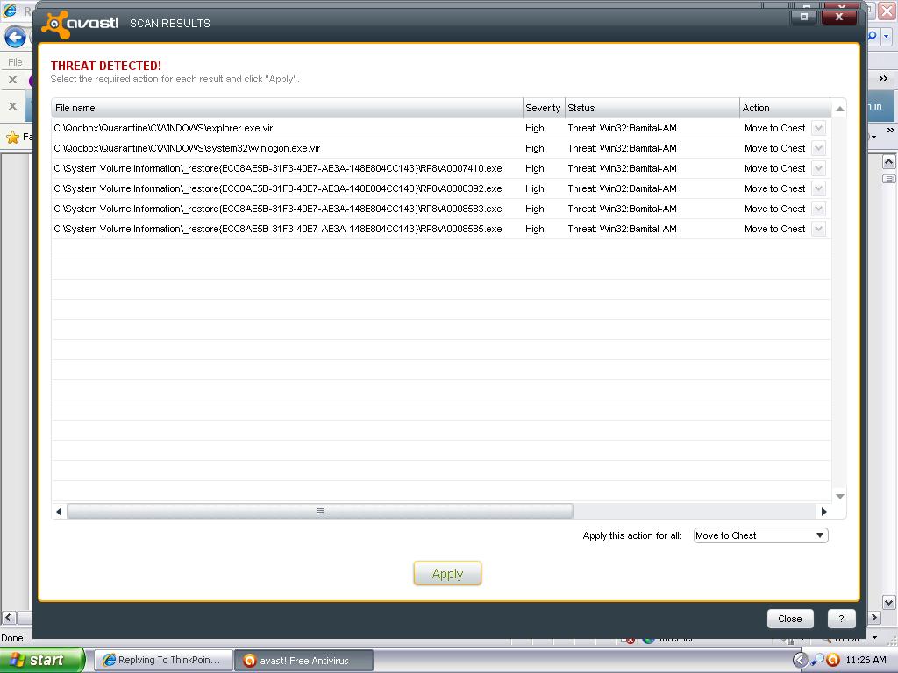Click the avast! tray icon near clock
The width and height of the screenshot is (898, 673).
click(x=833, y=660)
